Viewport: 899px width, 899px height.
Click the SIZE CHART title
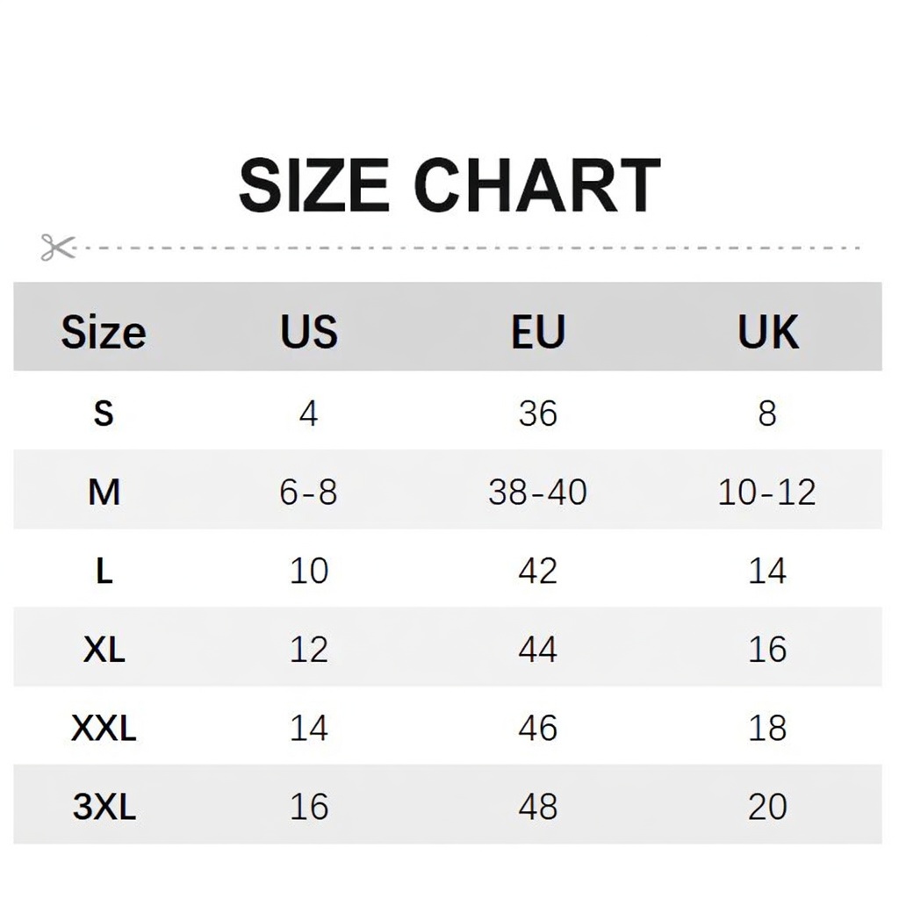click(x=450, y=186)
